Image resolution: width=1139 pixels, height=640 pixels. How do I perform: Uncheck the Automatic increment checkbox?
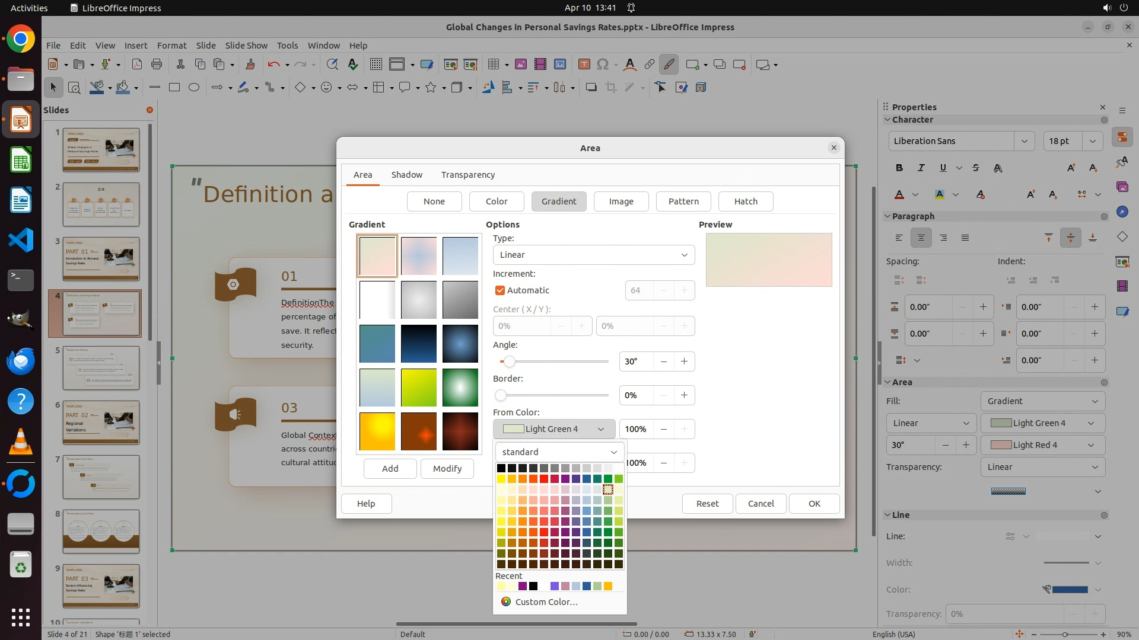500,290
